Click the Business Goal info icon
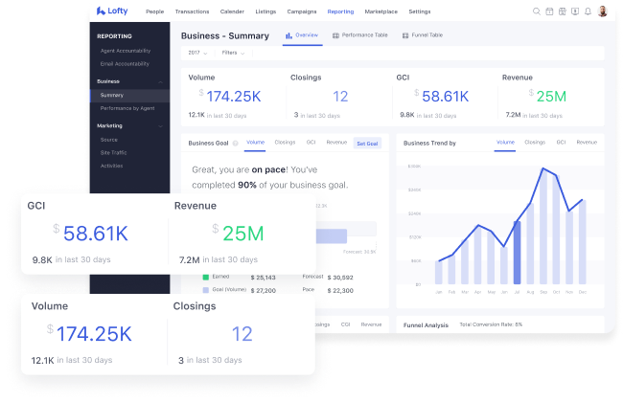The image size is (623, 402). [236, 143]
